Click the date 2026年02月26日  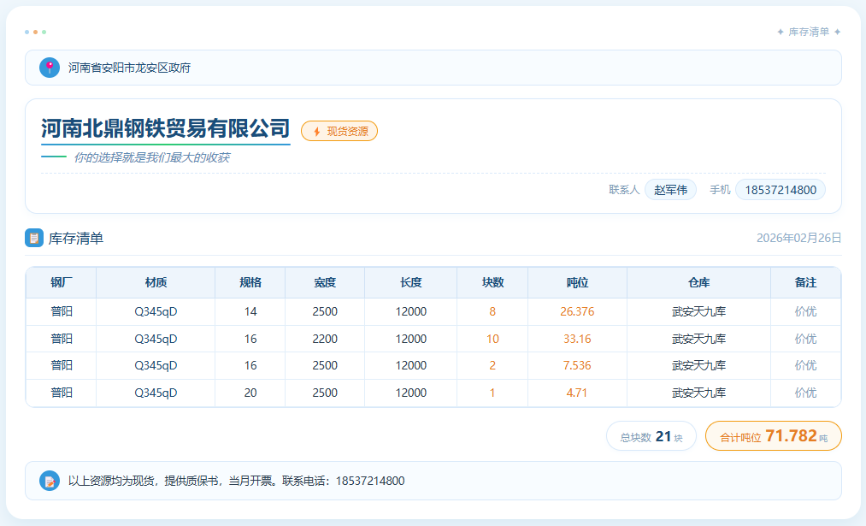(x=798, y=238)
